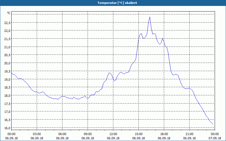The height and width of the screenshot is (141, 226).
Task: Pick the 20,0 y-axis label
Action: tap(7, 63)
